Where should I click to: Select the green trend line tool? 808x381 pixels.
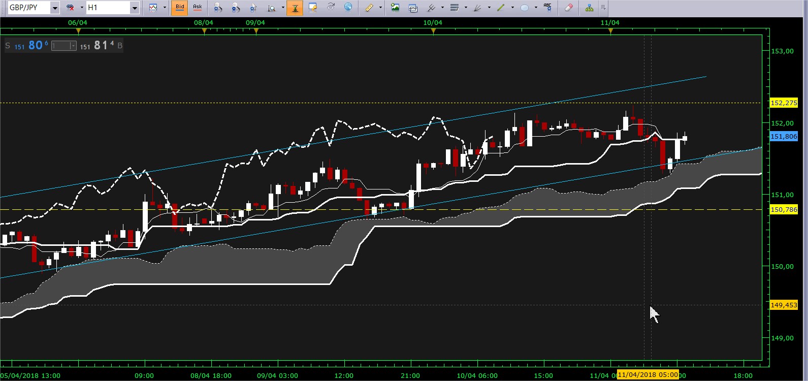(x=501, y=8)
